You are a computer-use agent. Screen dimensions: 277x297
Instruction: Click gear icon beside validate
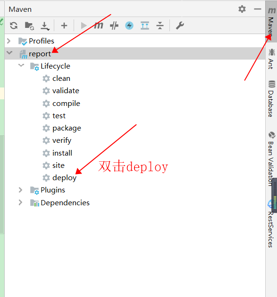(46, 91)
